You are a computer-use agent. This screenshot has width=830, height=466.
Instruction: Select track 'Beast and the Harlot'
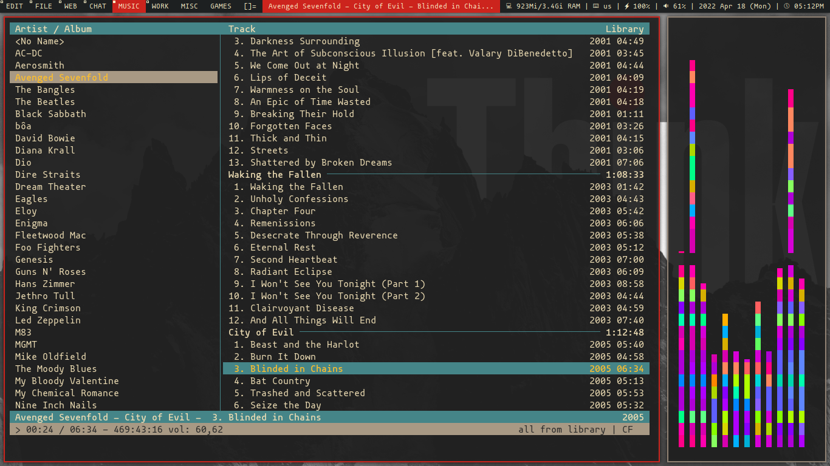click(436, 345)
